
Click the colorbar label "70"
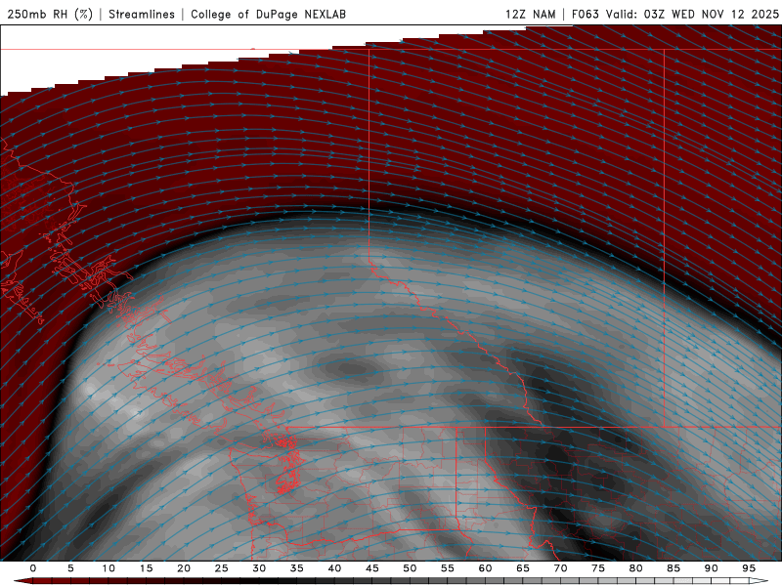pyautogui.click(x=560, y=568)
